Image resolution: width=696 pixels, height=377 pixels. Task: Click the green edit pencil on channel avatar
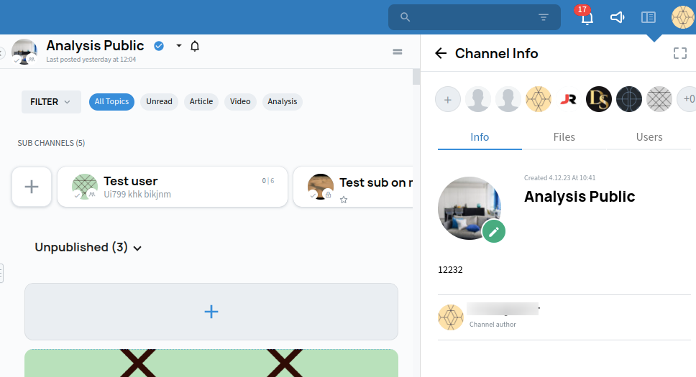pyautogui.click(x=493, y=231)
